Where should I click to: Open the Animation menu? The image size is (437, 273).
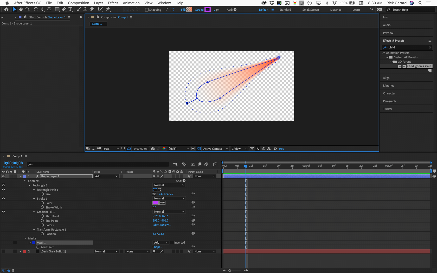click(131, 3)
